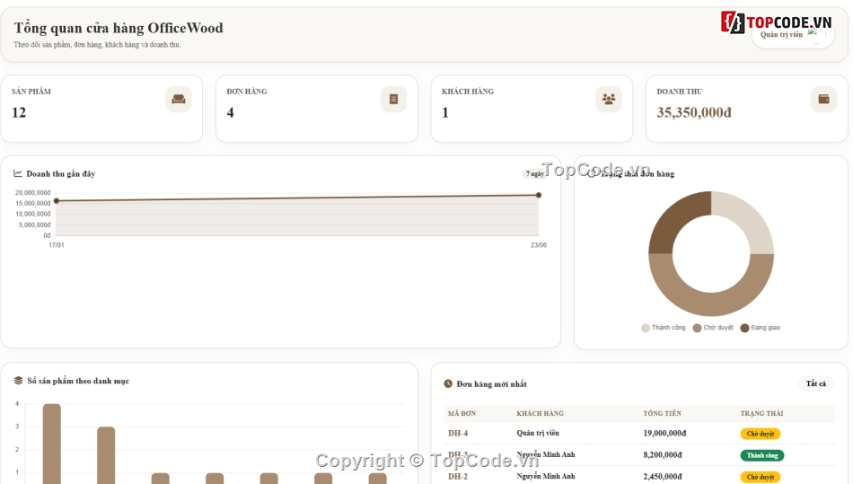Toggle the Đang giao legend entry

761,328
